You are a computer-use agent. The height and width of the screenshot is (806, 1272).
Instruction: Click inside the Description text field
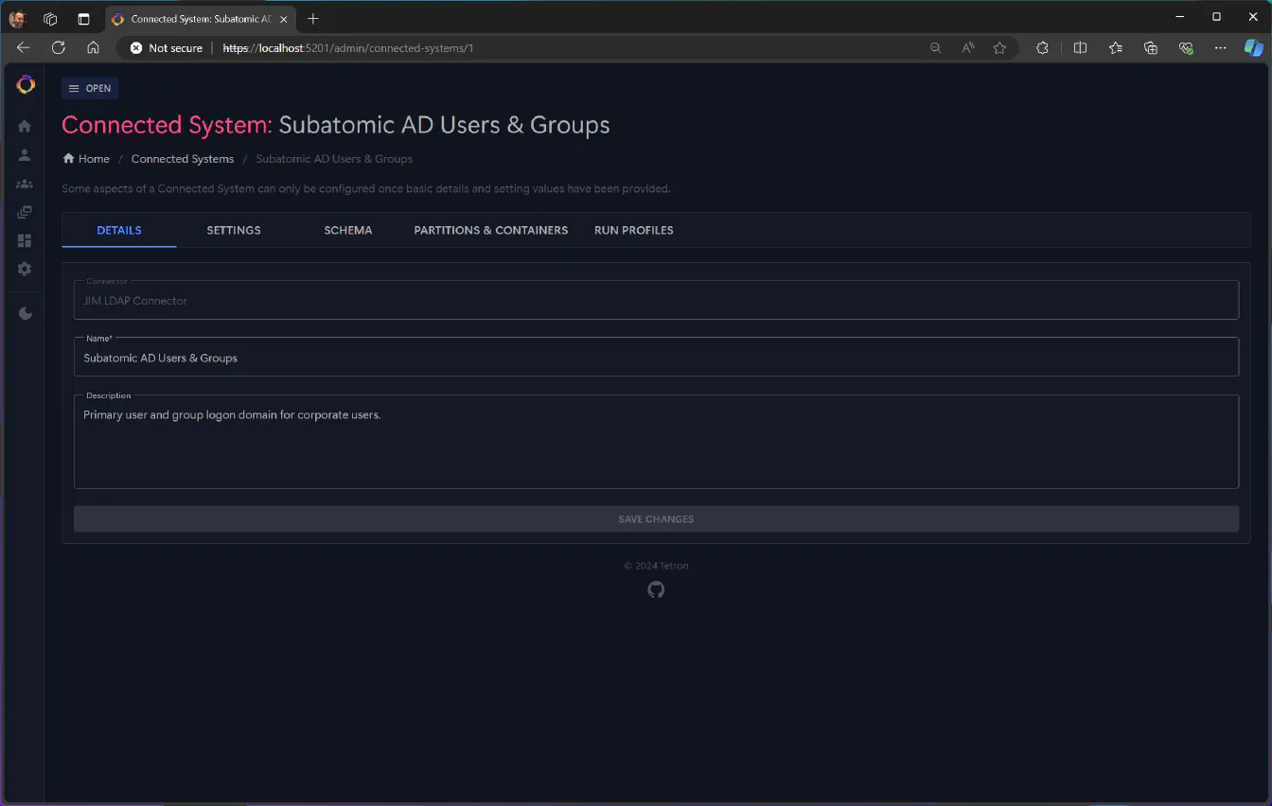[656, 440]
